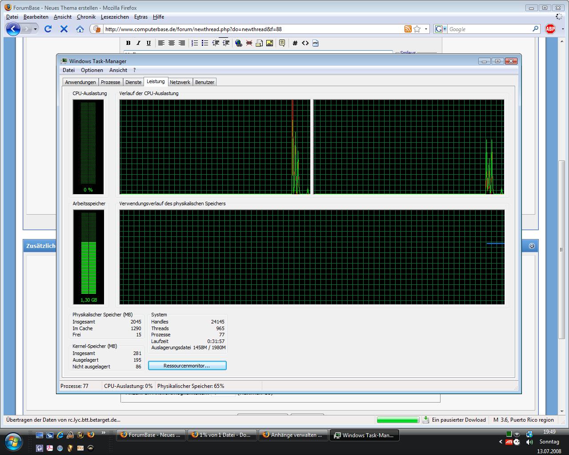Apply bold formatting in the forum editor
The height and width of the screenshot is (455, 569).
(128, 43)
